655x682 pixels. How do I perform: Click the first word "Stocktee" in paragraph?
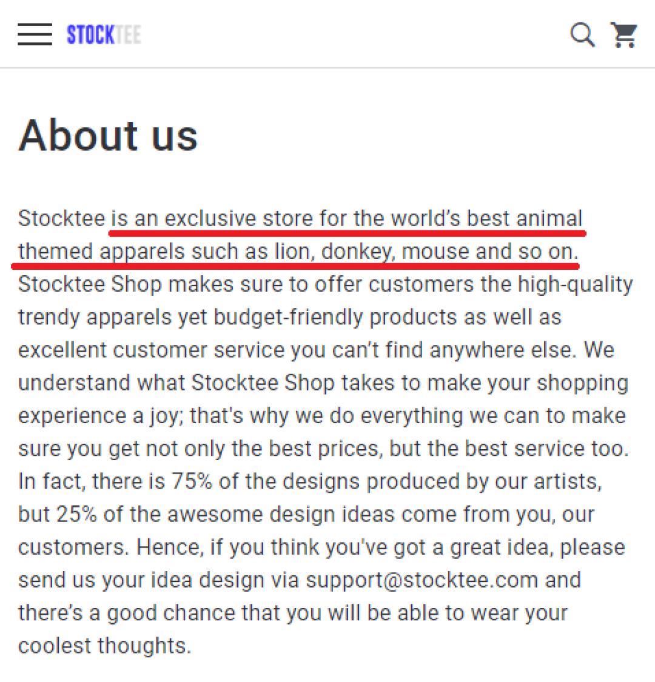(61, 218)
